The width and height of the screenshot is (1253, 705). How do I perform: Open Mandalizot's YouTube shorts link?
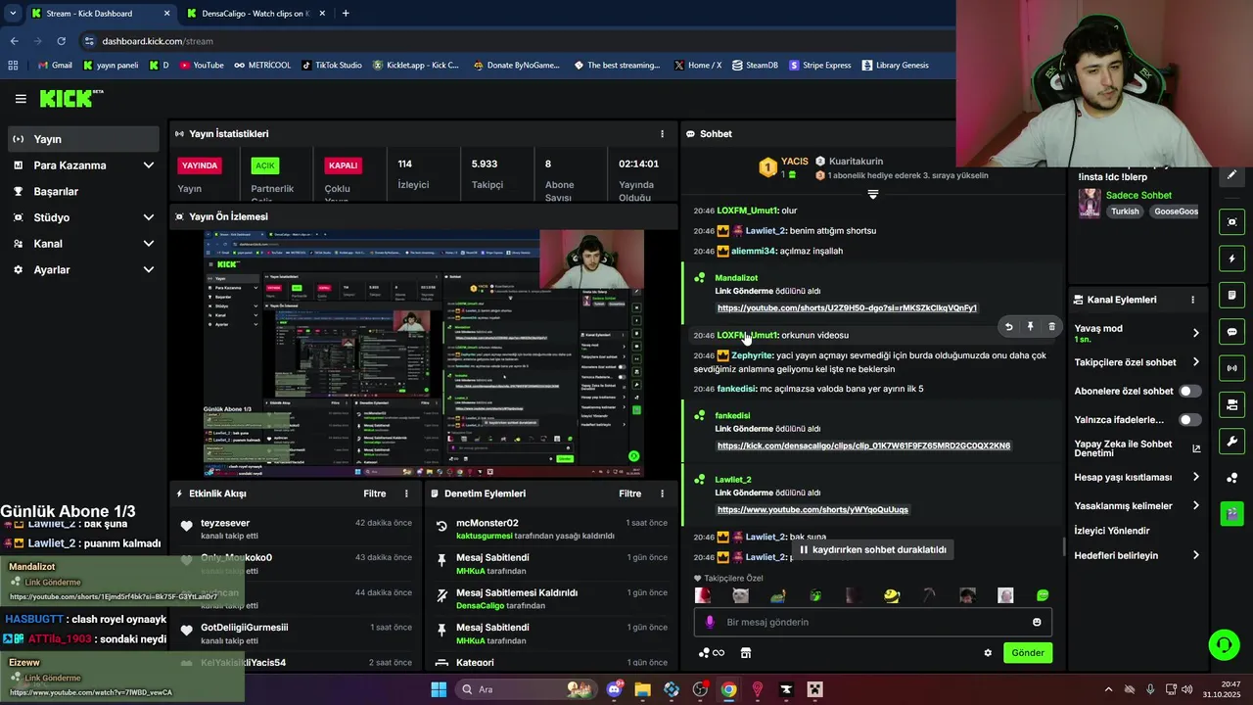point(847,308)
